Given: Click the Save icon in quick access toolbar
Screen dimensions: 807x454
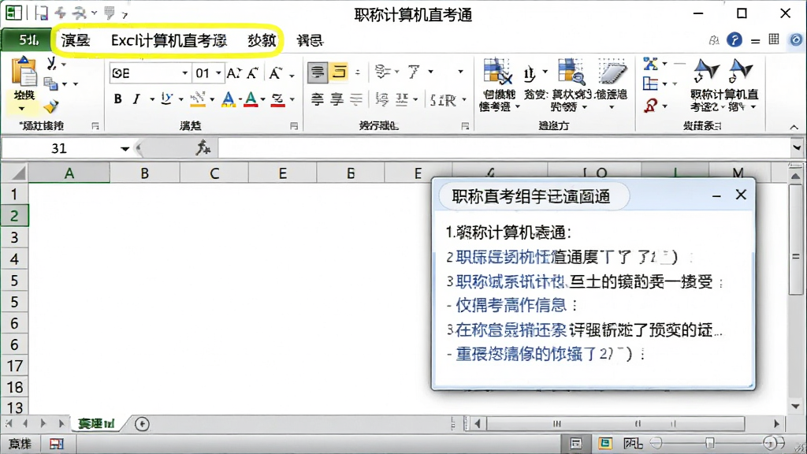Looking at the screenshot, I should point(41,13).
